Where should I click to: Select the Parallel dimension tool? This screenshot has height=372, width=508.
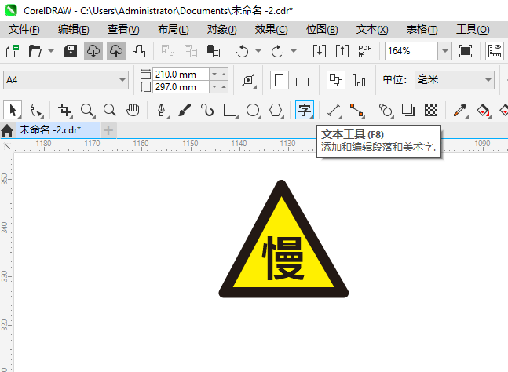point(334,110)
